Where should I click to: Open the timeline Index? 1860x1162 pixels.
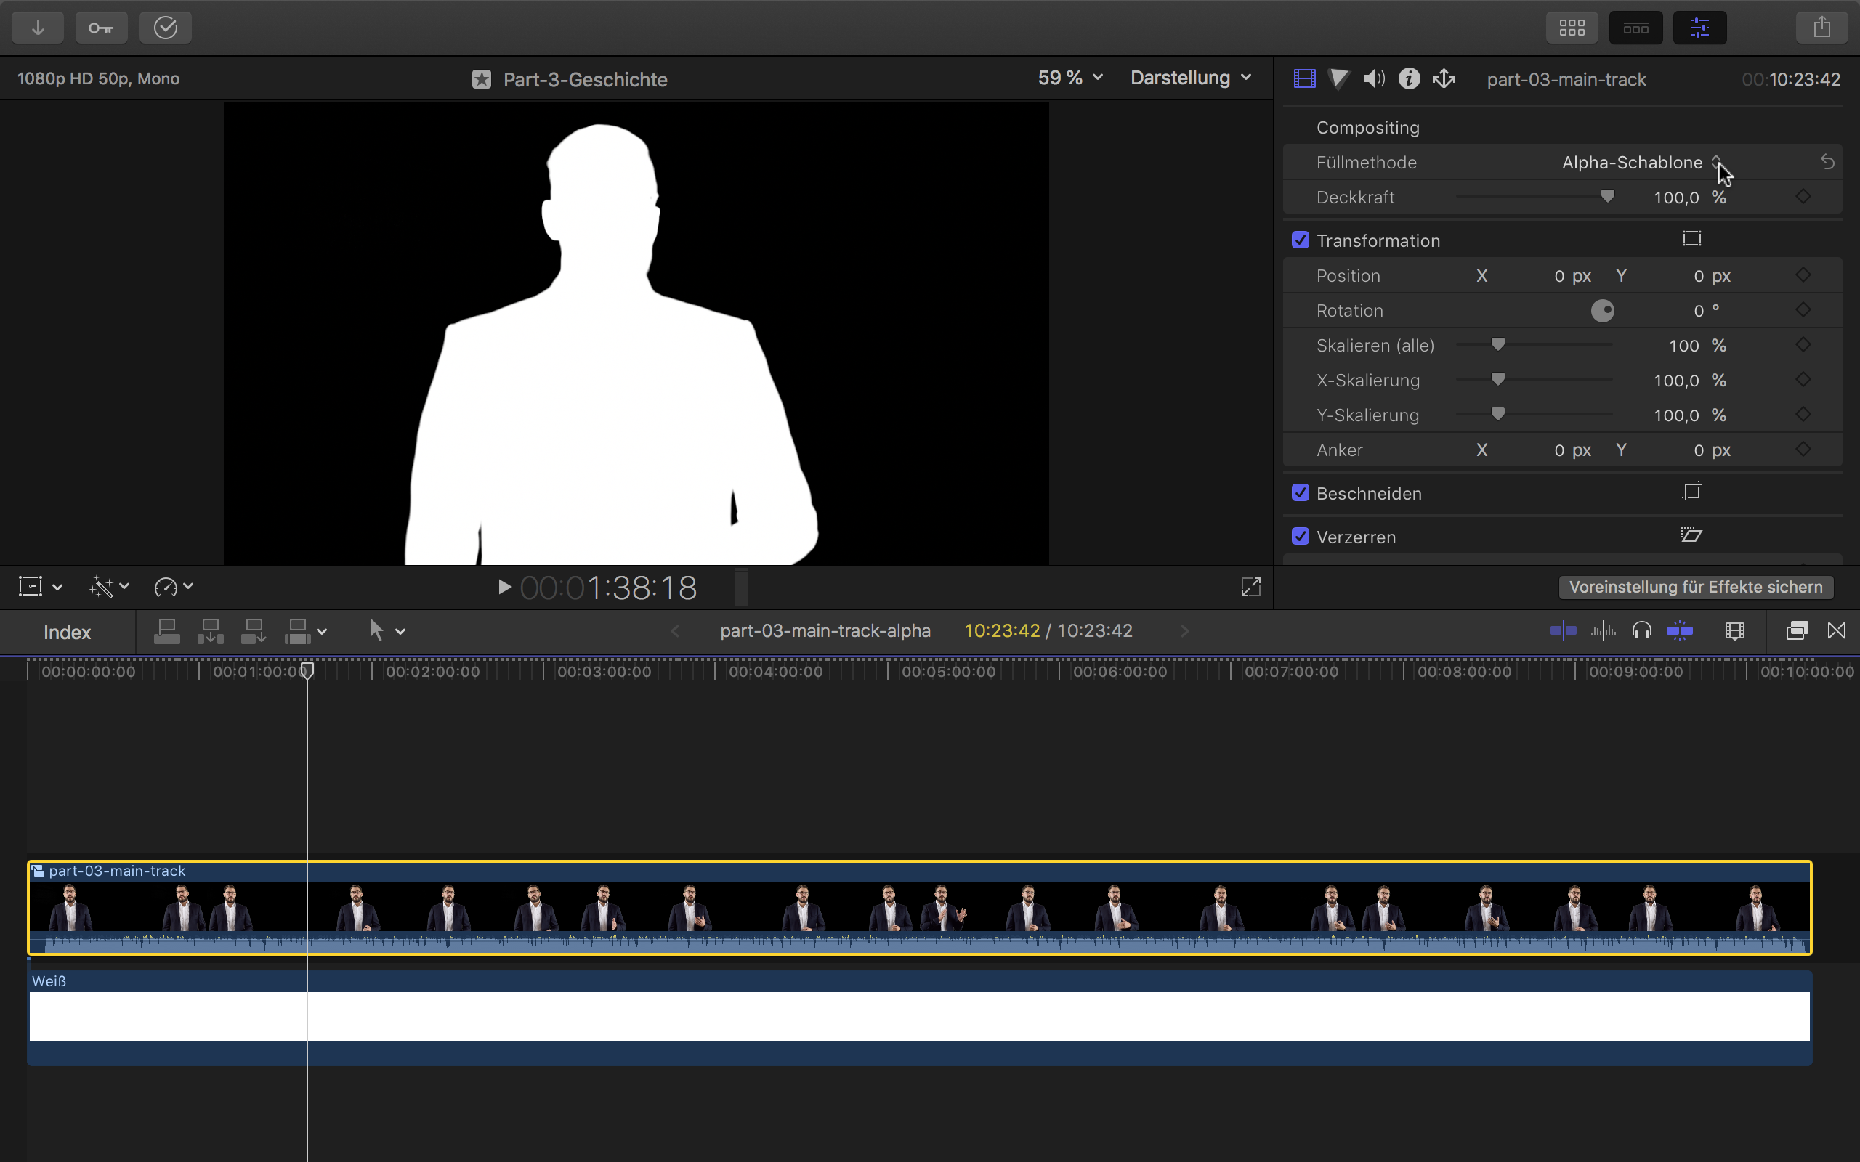pos(67,632)
